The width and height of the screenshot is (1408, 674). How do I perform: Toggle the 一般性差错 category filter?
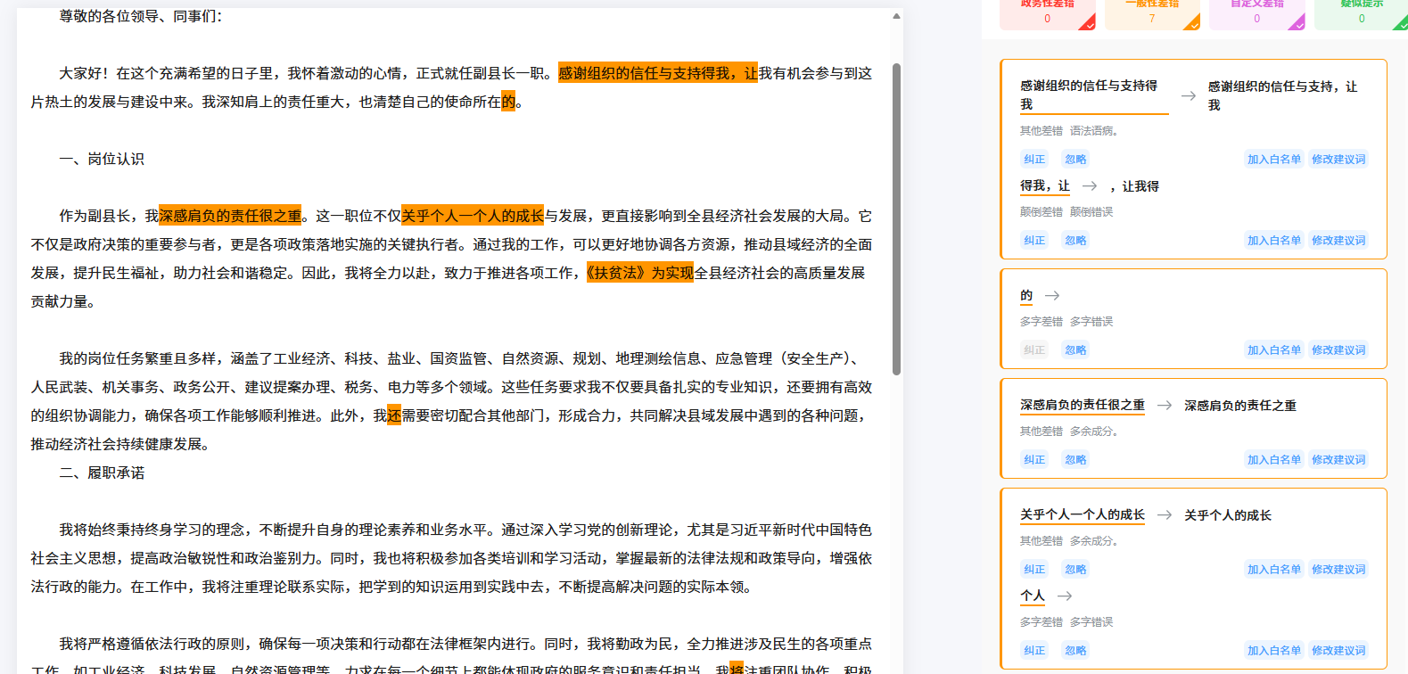pyautogui.click(x=1151, y=12)
